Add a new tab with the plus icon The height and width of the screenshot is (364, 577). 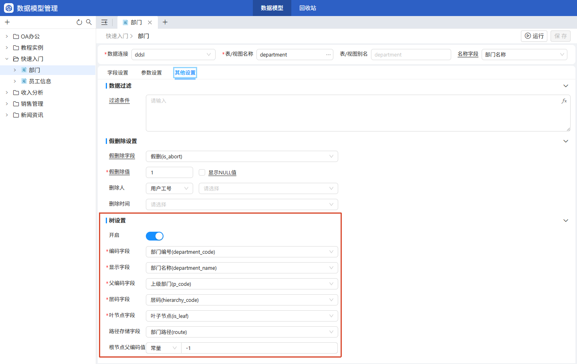point(165,22)
